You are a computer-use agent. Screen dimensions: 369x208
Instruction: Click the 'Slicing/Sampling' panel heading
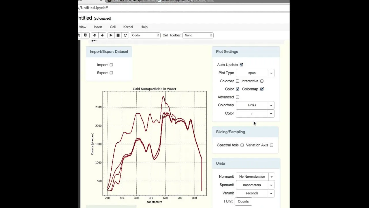[x=230, y=132]
